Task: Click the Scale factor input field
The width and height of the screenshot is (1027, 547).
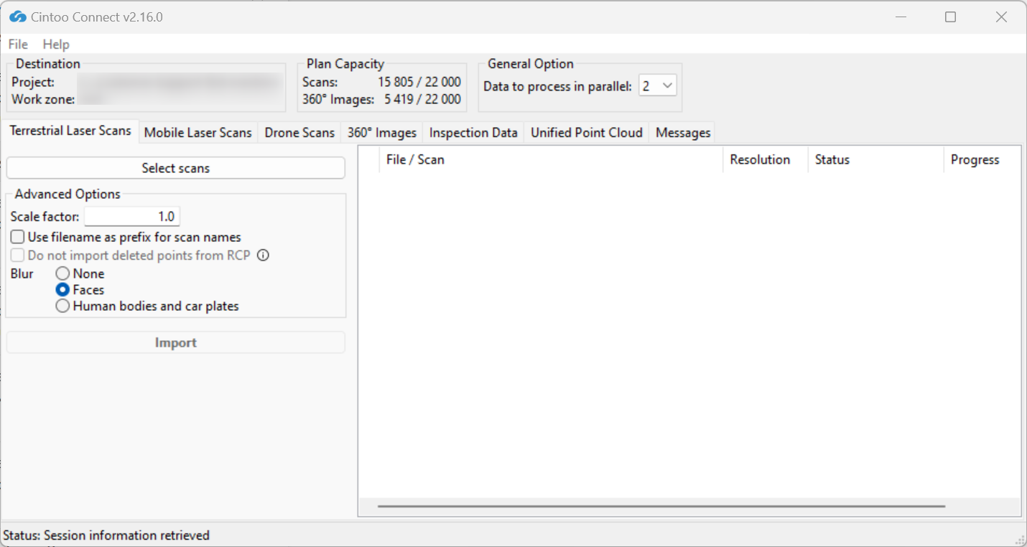Action: tap(132, 216)
